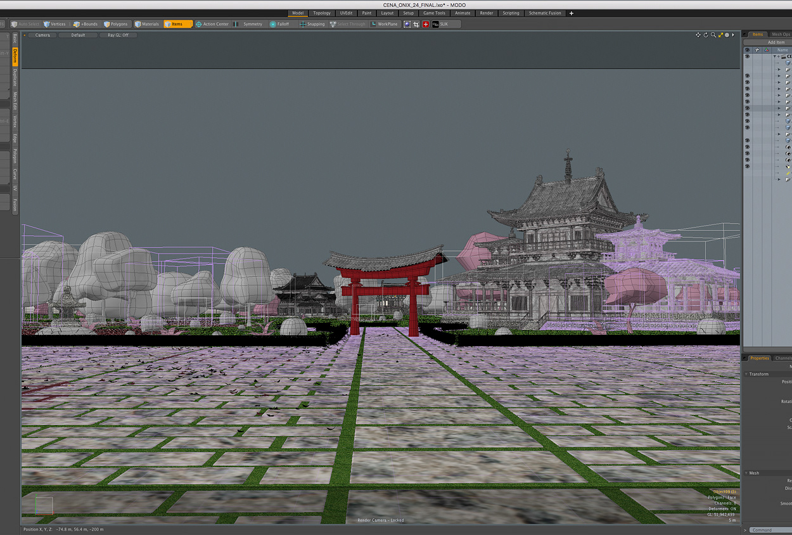Switch to Topology layout tab
This screenshot has width=792, height=535.
click(322, 13)
